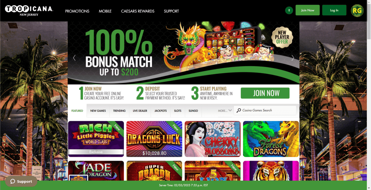Click the Log In button

[334, 10]
